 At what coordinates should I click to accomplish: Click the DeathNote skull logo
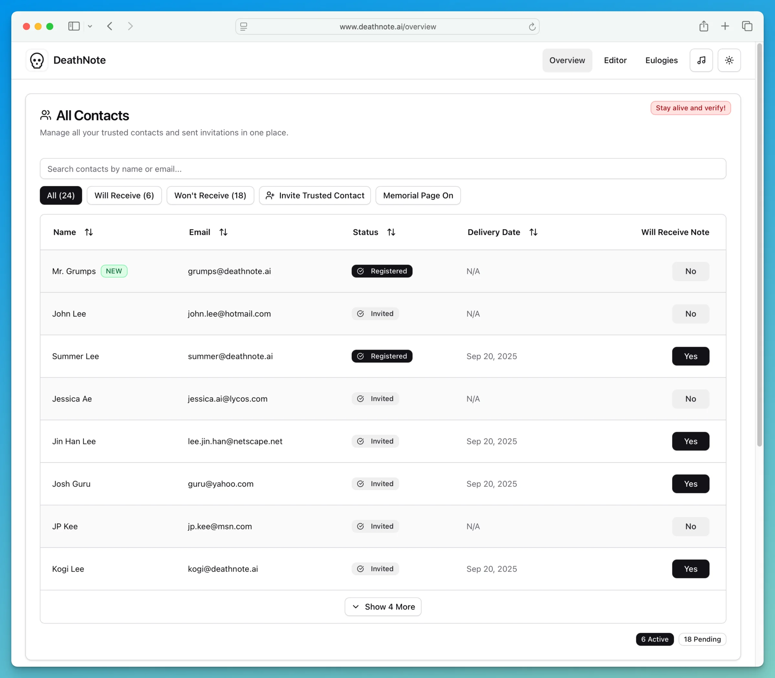[x=36, y=60]
